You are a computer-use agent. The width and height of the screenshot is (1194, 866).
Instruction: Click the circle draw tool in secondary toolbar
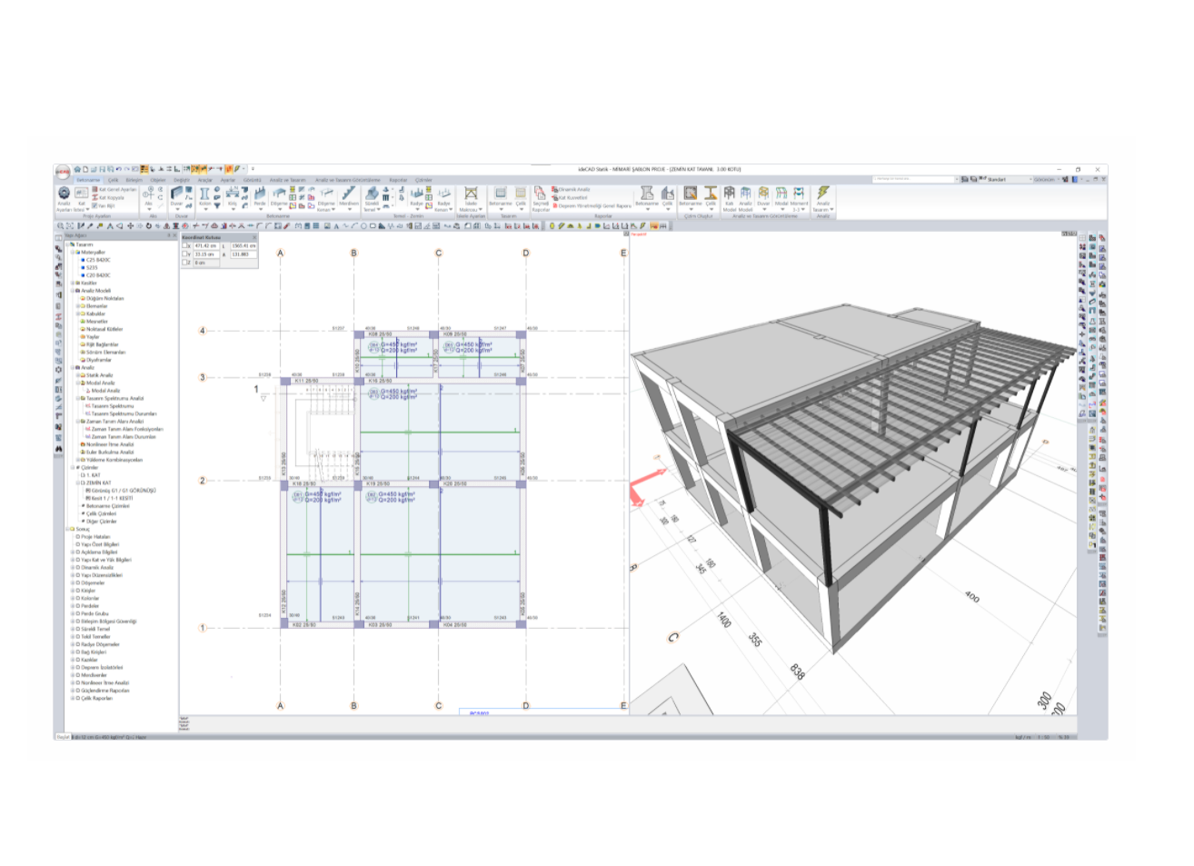click(x=363, y=226)
